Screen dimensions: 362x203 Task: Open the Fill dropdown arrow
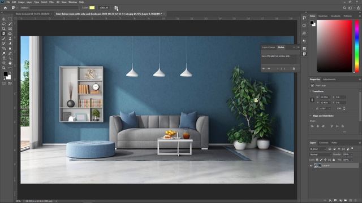click(x=351, y=160)
